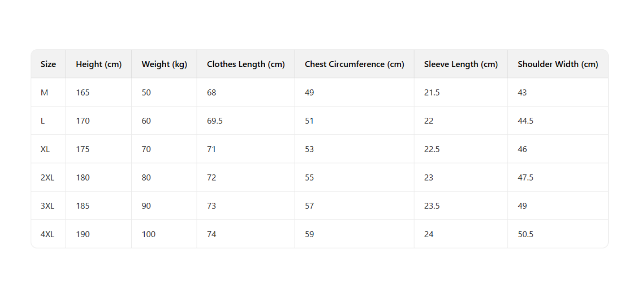Select the shoulder width value 47.5
Image resolution: width=643 pixels, height=296 pixels.
point(525,178)
